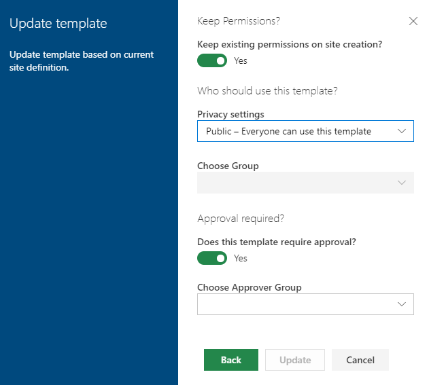Screen dimensions: 429x385
Task: Click the Cancel button
Action: (360, 360)
